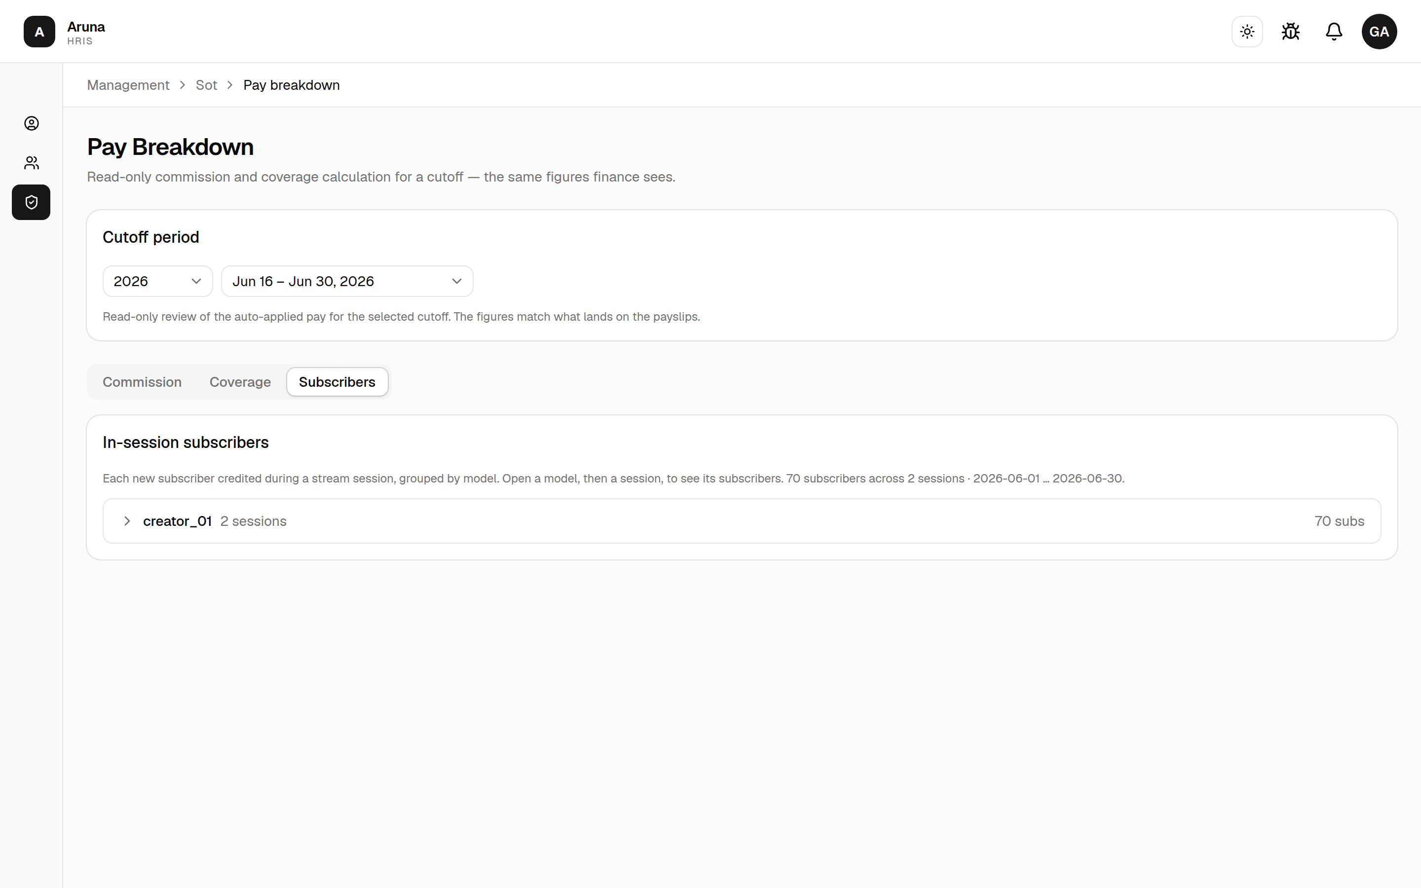The height and width of the screenshot is (888, 1421).
Task: Click the creator_01 model name
Action: pyautogui.click(x=177, y=521)
